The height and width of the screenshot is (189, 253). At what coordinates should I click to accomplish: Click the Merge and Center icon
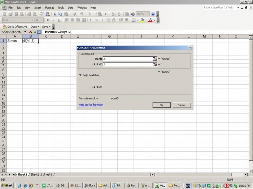pyautogui.click(x=84, y=20)
